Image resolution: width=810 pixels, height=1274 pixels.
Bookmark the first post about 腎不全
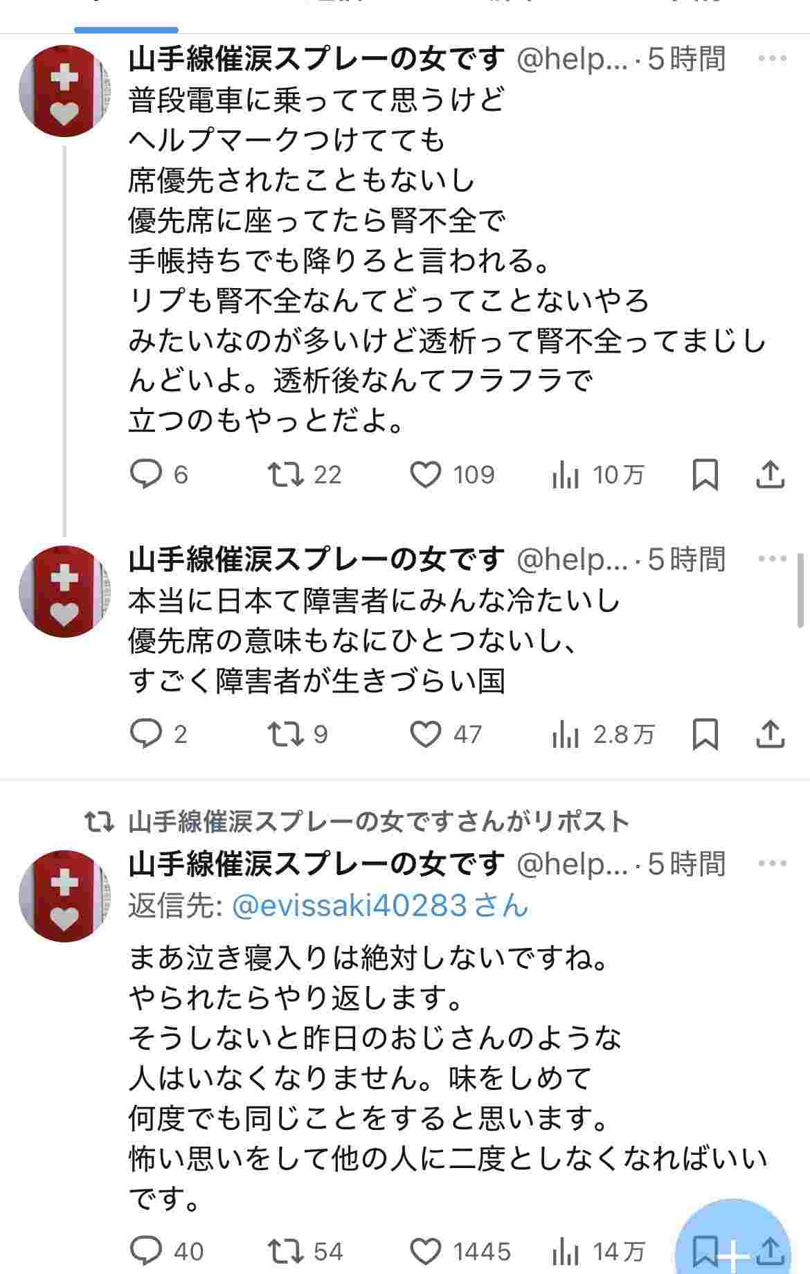point(705,475)
